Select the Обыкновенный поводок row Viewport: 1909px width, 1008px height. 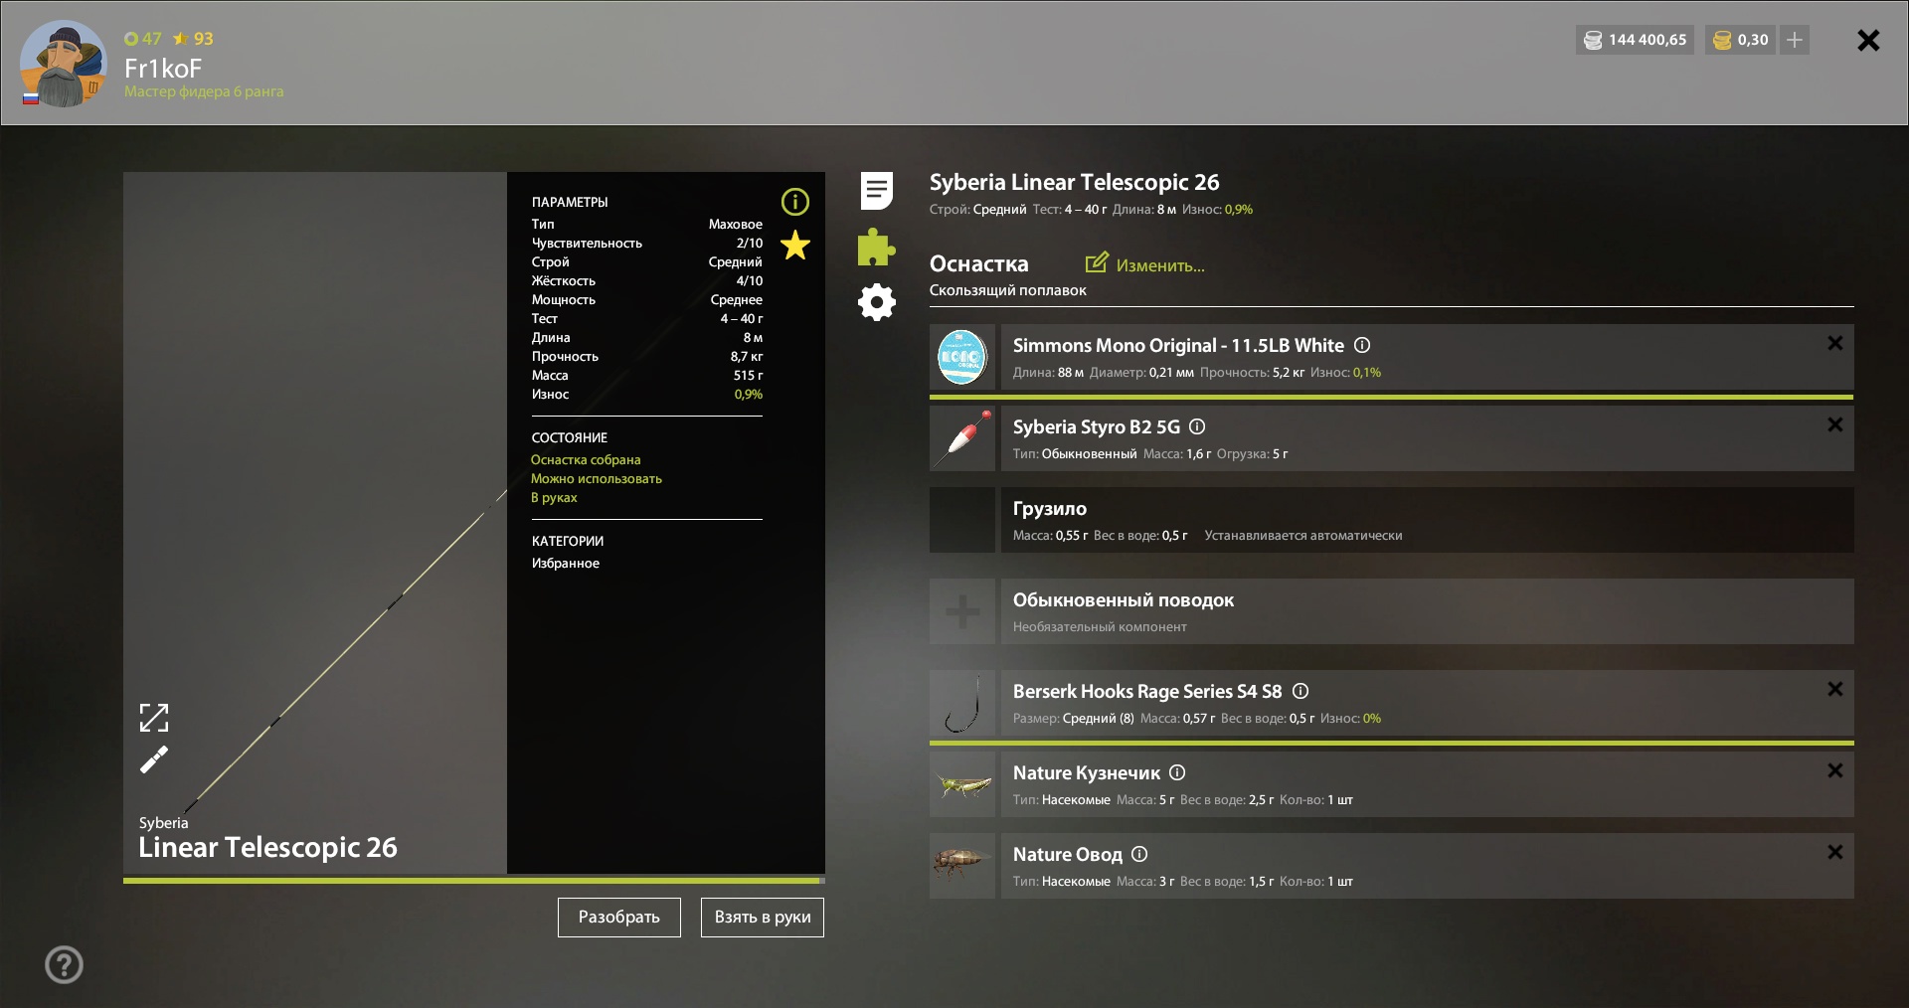coord(1427,611)
